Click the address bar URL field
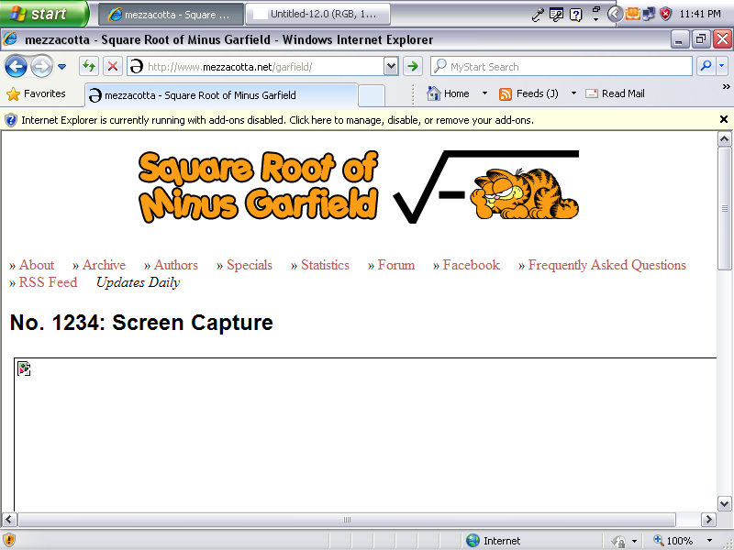The height and width of the screenshot is (550, 734). (256, 66)
